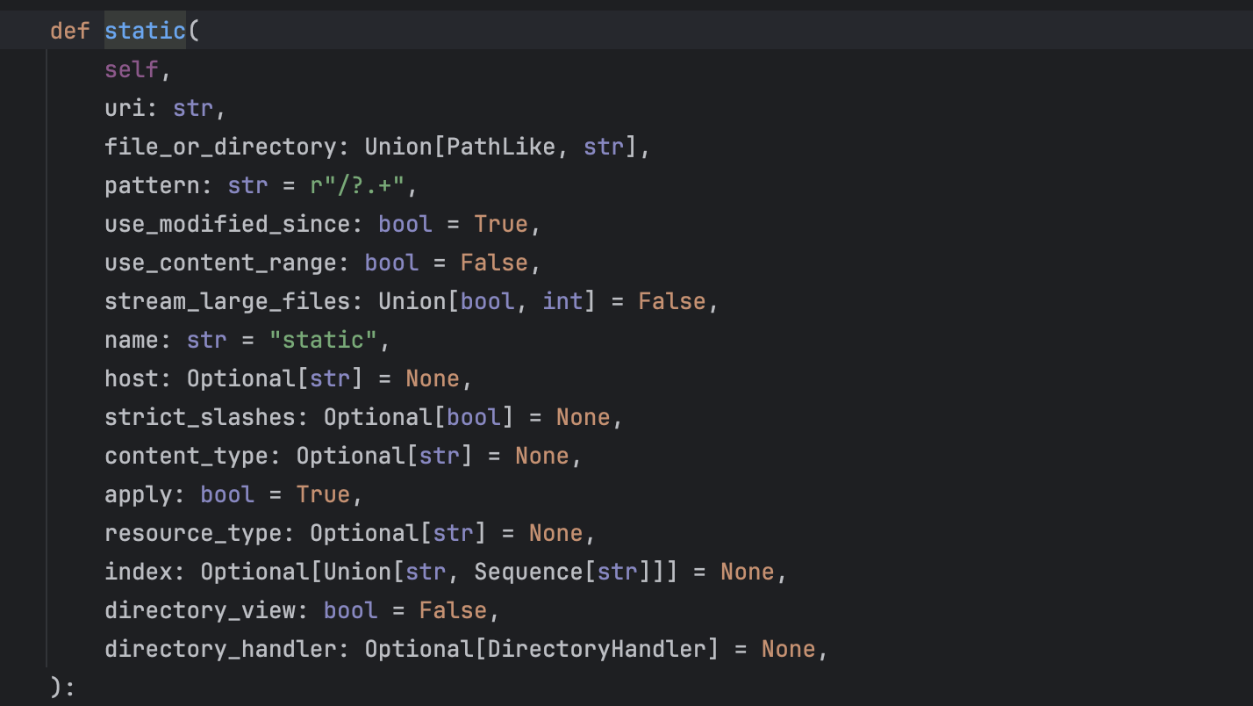The image size is (1253, 706).
Task: Click the "static" string literal
Action: (x=324, y=340)
